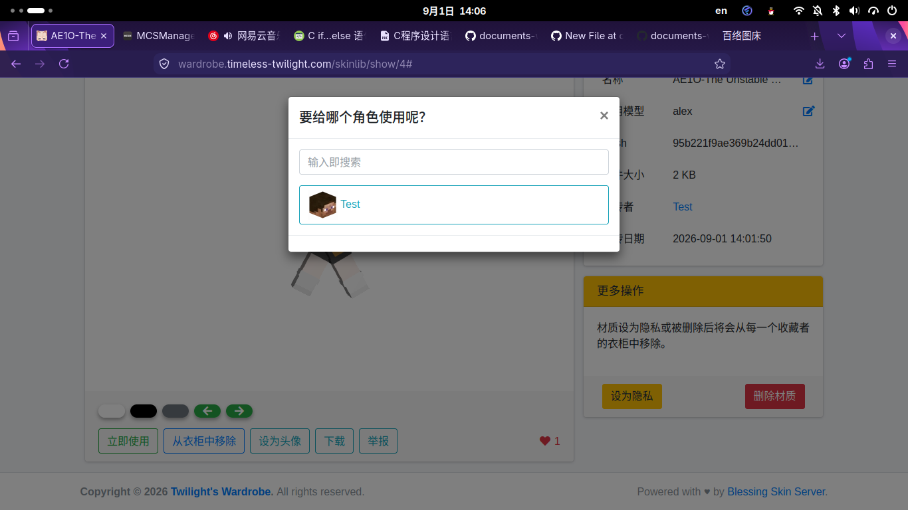
Task: Click the 删除材质 red button
Action: pyautogui.click(x=774, y=396)
